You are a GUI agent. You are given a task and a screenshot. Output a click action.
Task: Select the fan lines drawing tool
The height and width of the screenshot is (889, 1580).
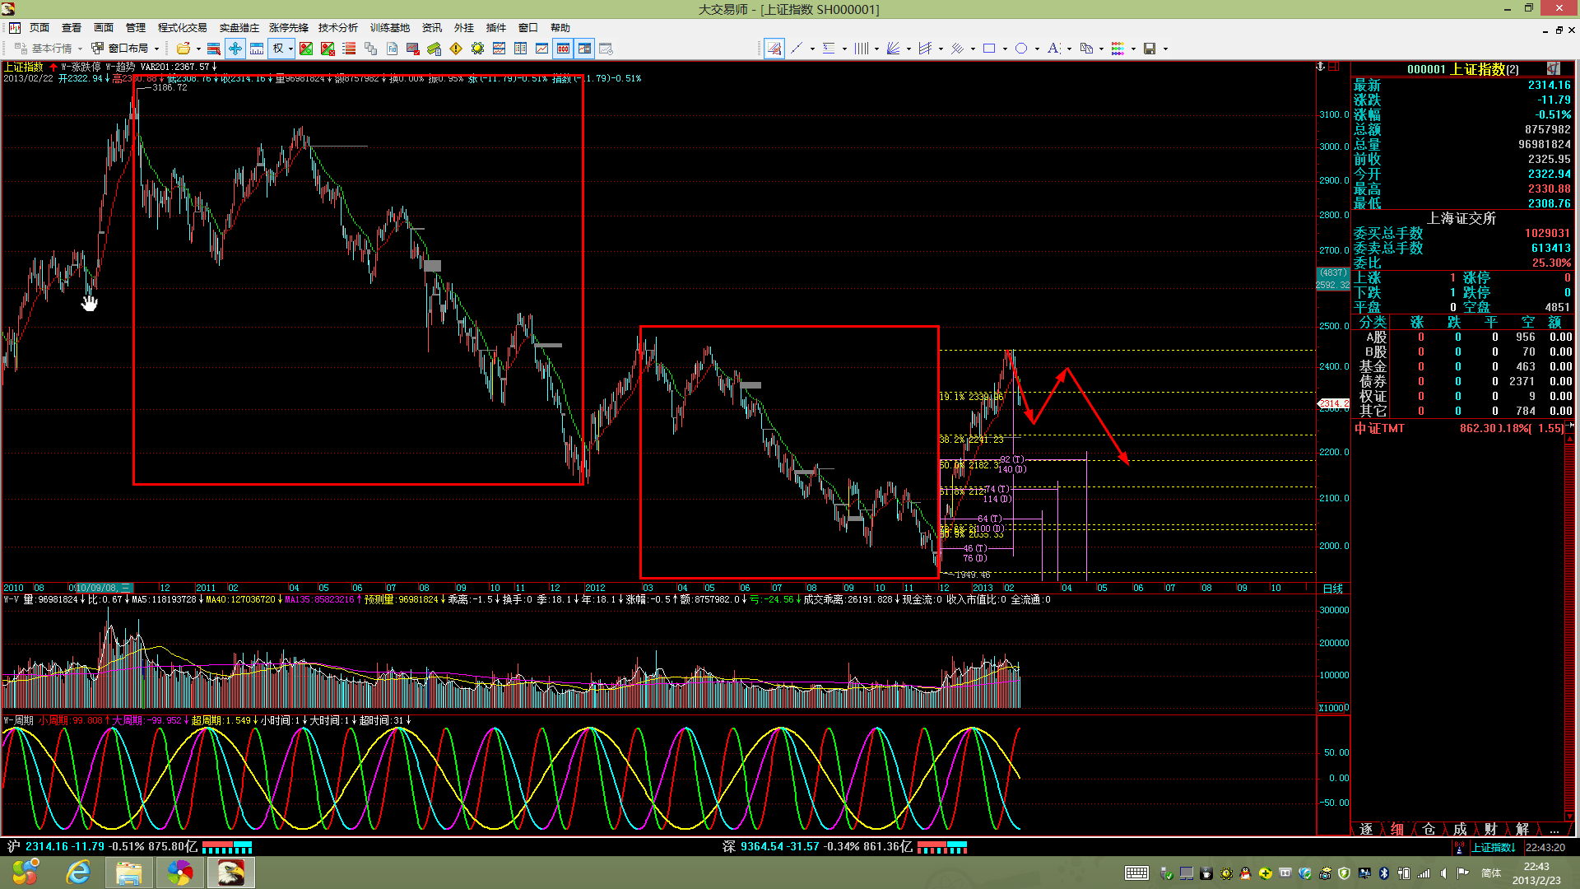893,49
